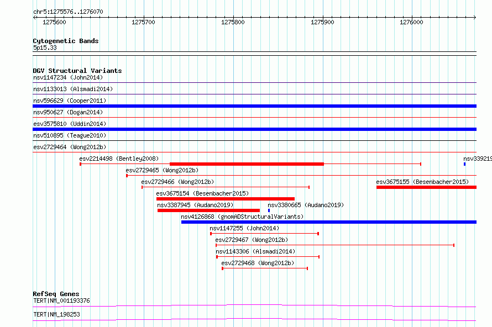Click the esv2729464 (Wong2012b) label
The width and height of the screenshot is (492, 327).
click(70, 147)
